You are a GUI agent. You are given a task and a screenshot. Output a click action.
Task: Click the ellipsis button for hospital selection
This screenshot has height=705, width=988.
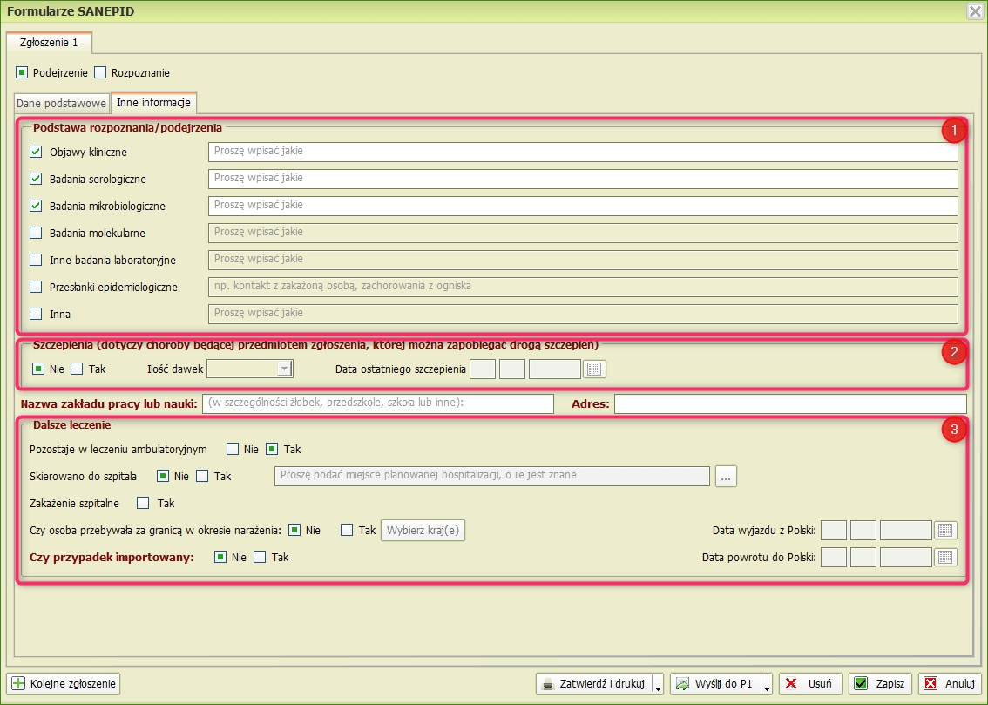pos(727,476)
